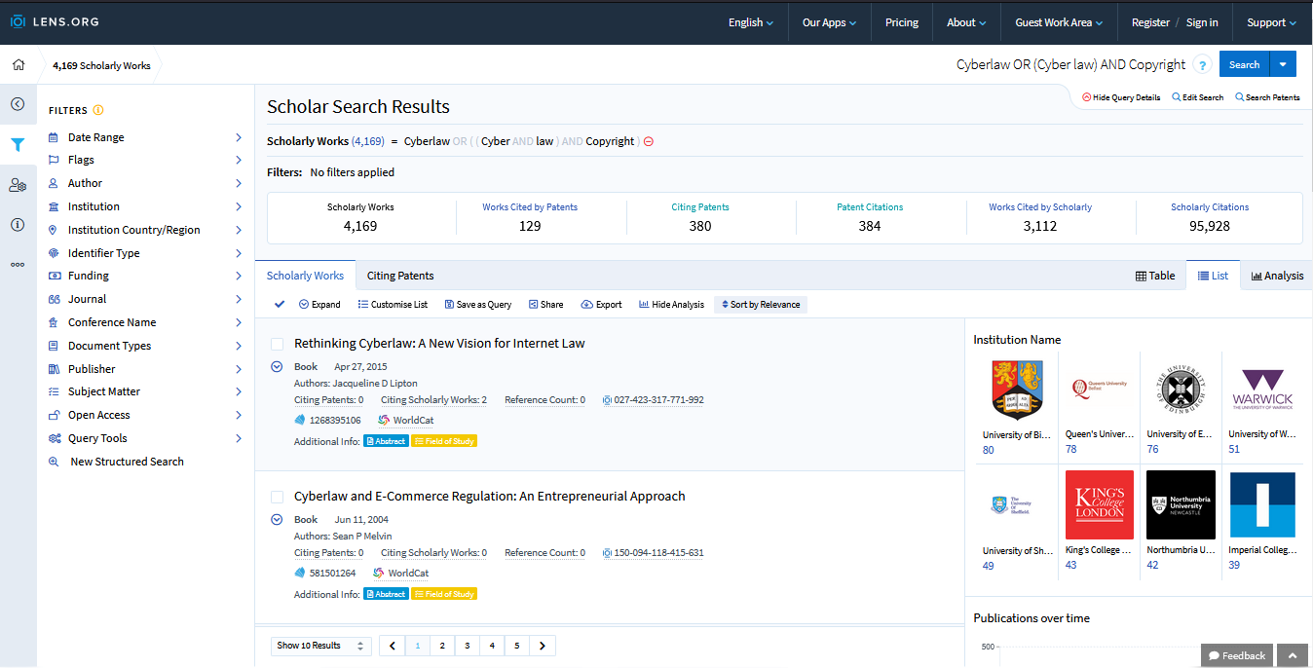Open the Show 10 Results dropdown
The width and height of the screenshot is (1313, 668).
(x=320, y=646)
